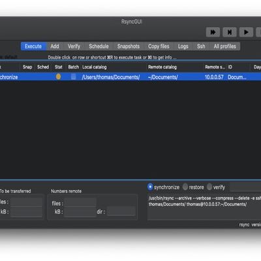
Task: Open the Execute tab
Action: (x=33, y=46)
